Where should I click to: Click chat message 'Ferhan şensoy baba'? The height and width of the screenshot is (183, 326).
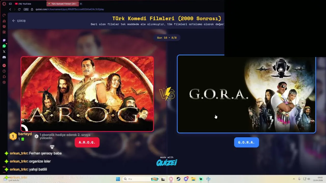(45, 153)
